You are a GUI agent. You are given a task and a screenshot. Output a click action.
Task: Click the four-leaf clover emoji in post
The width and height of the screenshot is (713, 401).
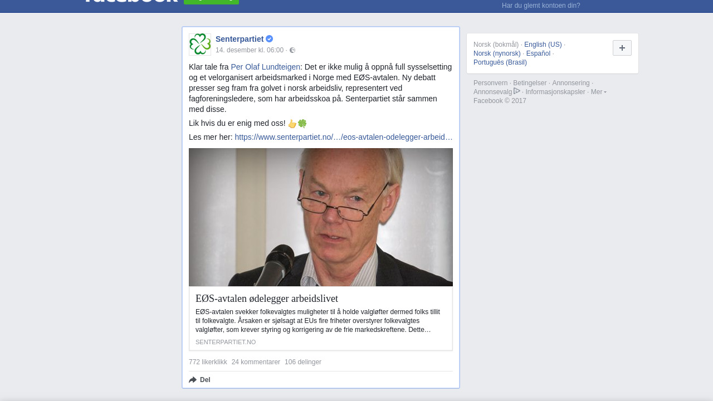point(302,124)
